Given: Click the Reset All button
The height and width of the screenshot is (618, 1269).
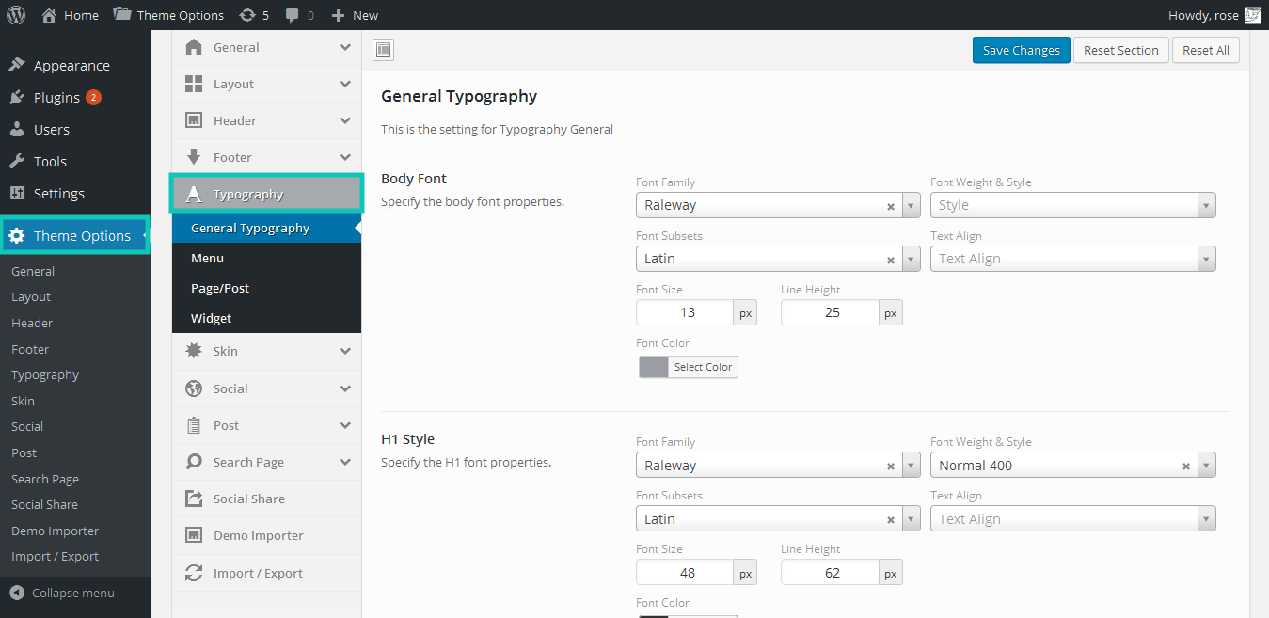Looking at the screenshot, I should (x=1206, y=50).
